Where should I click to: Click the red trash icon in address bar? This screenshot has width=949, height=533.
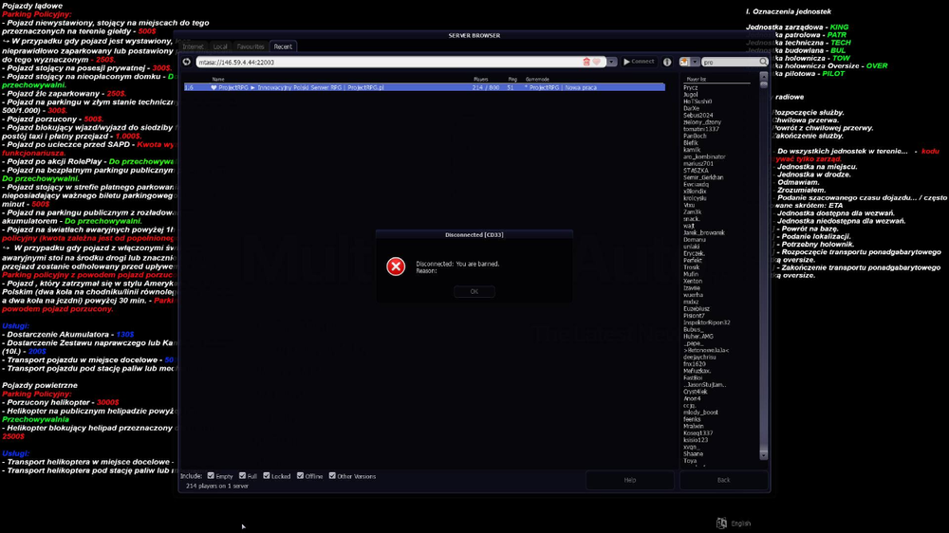pyautogui.click(x=586, y=62)
